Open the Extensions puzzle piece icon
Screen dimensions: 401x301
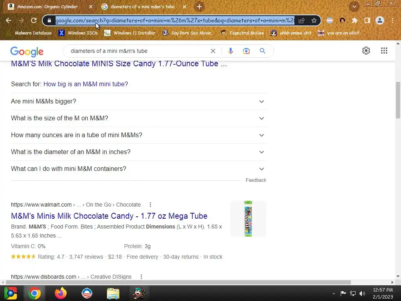coord(354,20)
